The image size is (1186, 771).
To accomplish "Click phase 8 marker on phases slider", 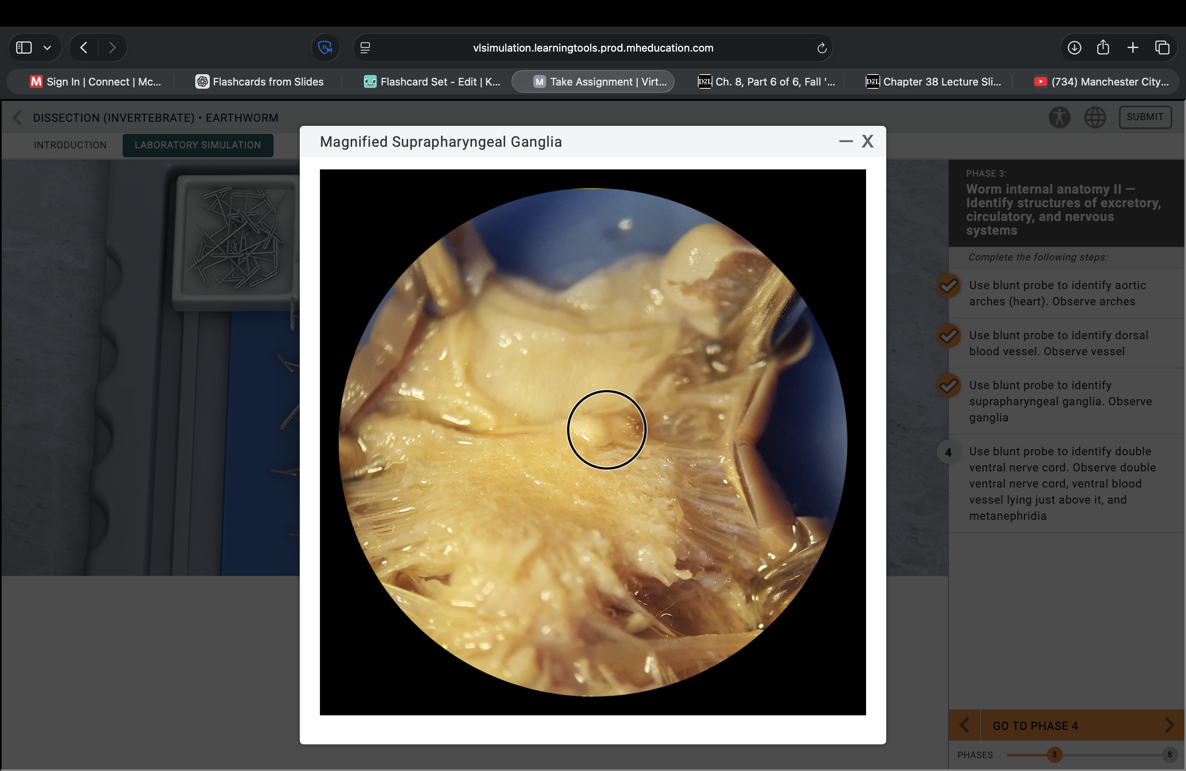I will [x=1169, y=754].
